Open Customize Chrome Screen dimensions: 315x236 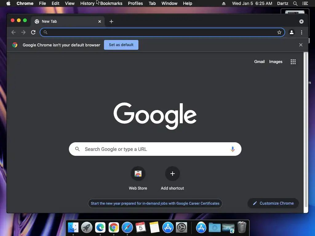tap(273, 203)
